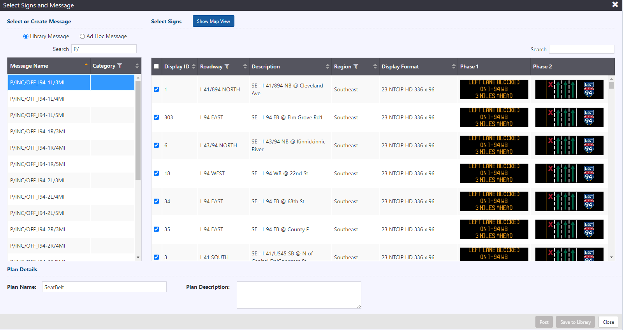The height and width of the screenshot is (330, 623).
Task: Select message P/INC/OFF_I94-1L/4MI
Action: [x=71, y=99]
